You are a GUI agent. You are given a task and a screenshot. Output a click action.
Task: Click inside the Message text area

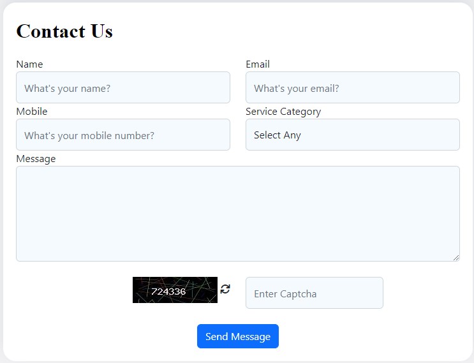[237, 214]
